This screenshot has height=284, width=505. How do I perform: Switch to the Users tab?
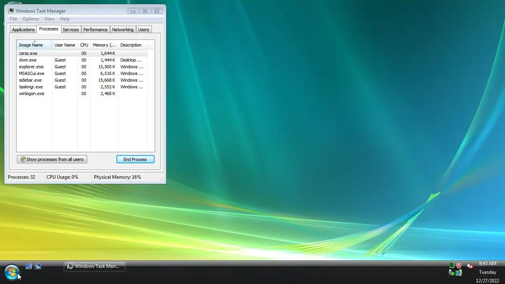coord(144,30)
